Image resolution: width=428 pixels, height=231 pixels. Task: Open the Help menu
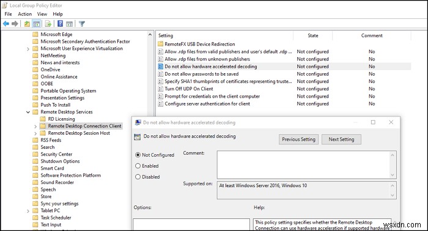coord(57,14)
